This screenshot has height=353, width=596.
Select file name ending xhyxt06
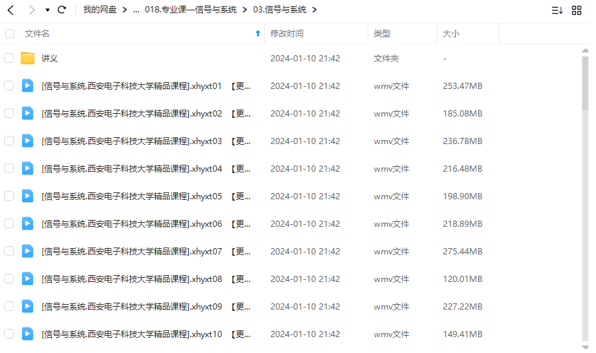coord(146,224)
